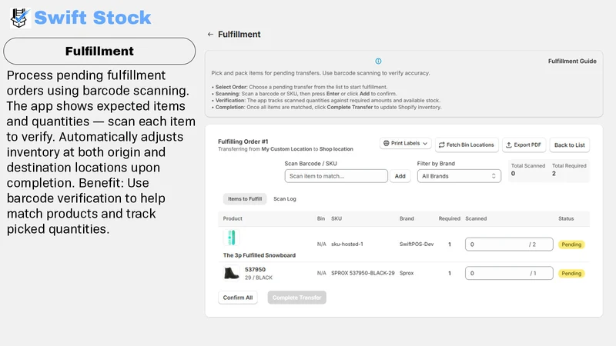The image size is (616, 346).
Task: Click the Complete Transfer button
Action: coord(296,298)
